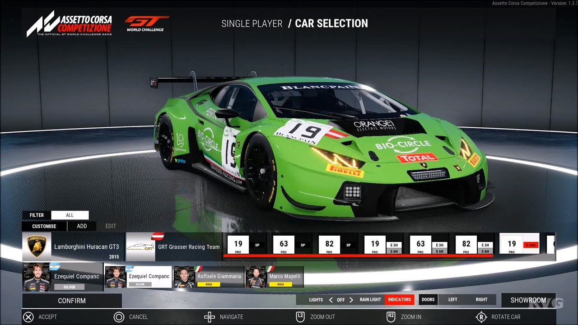Select first number 63 PRO SP livery
The image size is (578, 325).
(x=291, y=245)
